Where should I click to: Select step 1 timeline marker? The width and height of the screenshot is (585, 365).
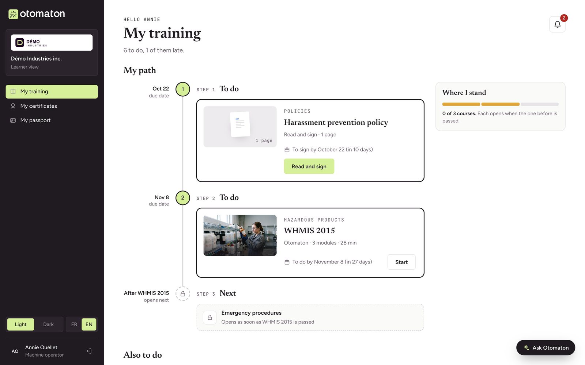point(183,89)
